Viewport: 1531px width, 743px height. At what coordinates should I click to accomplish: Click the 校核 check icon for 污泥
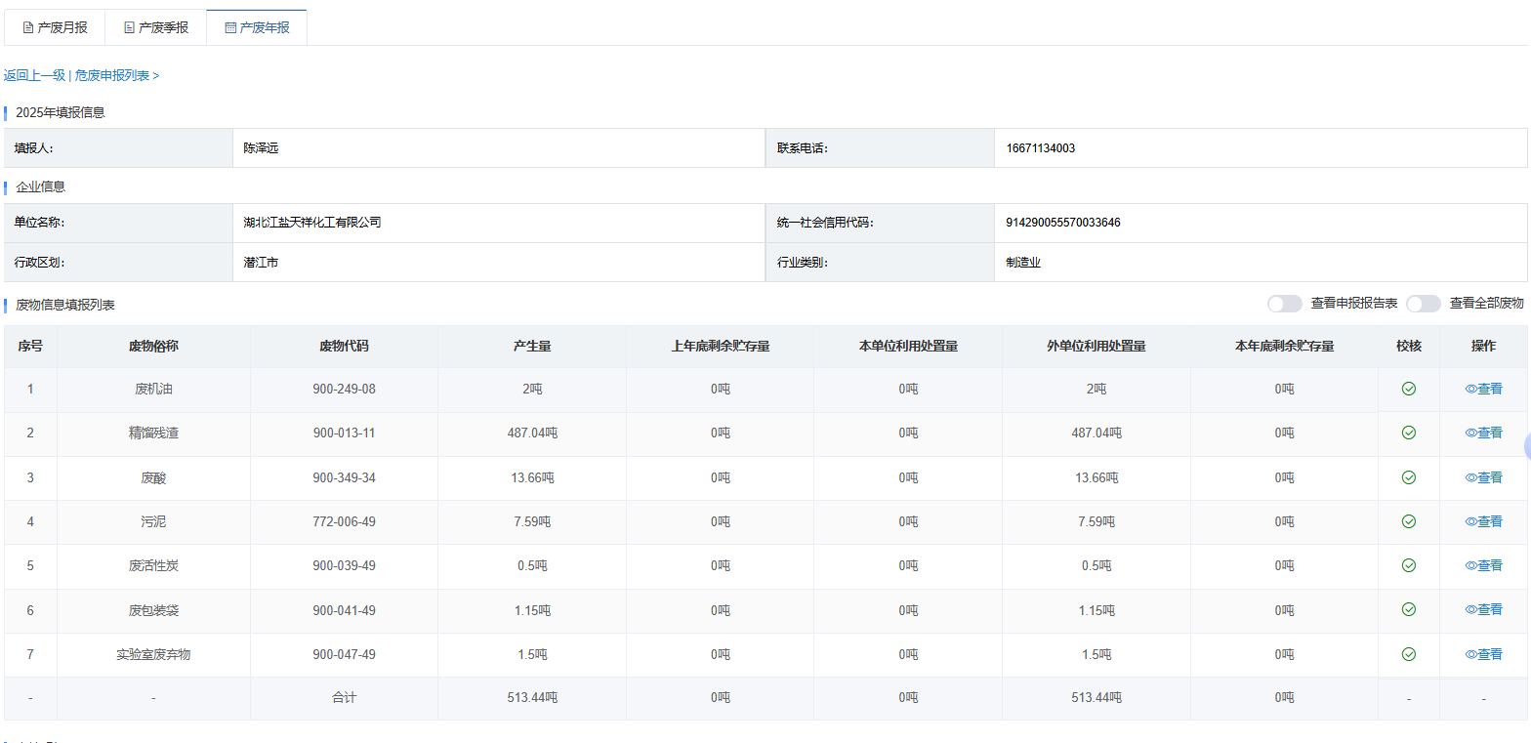(x=1408, y=521)
